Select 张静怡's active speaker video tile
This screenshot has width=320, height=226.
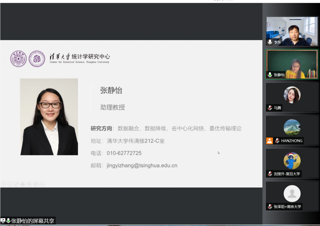pos(292,64)
